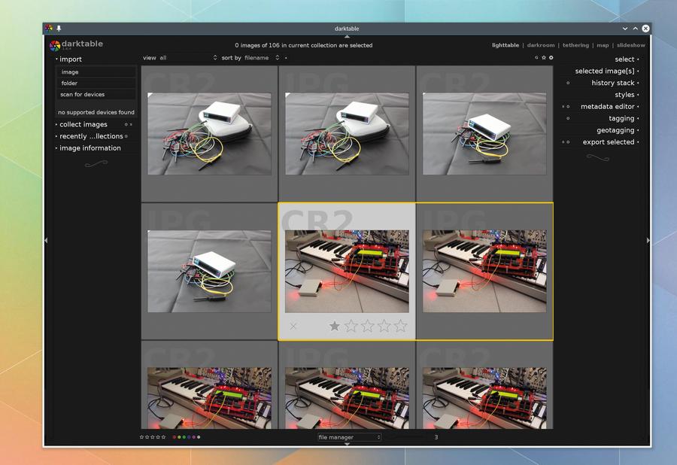Open the view 'all' filter dropdown
The image size is (677, 465).
click(x=188, y=58)
